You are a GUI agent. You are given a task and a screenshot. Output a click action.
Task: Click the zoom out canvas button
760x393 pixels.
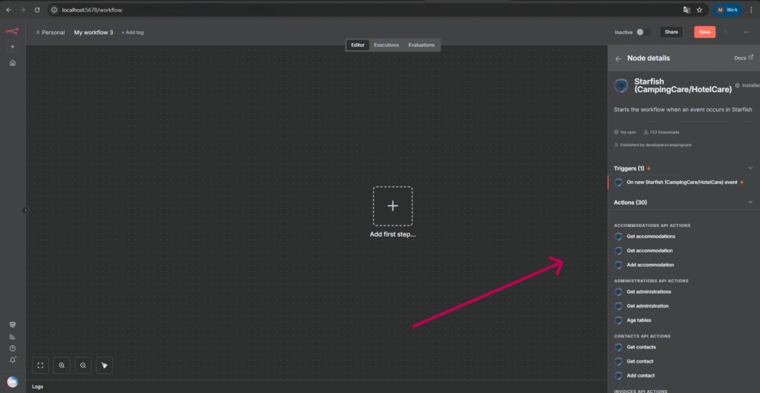[83, 365]
